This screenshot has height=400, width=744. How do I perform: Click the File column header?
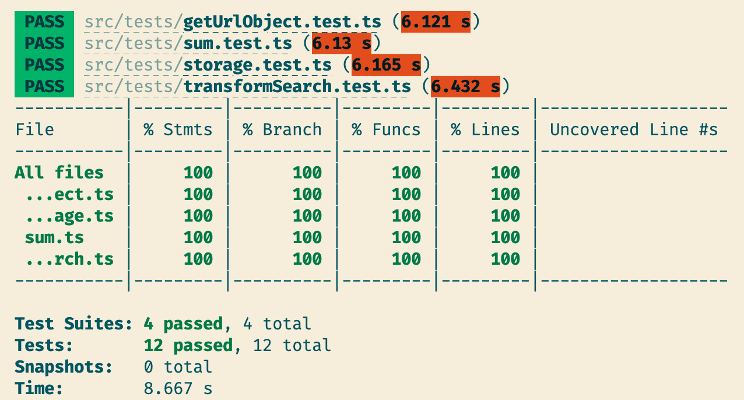coord(34,129)
